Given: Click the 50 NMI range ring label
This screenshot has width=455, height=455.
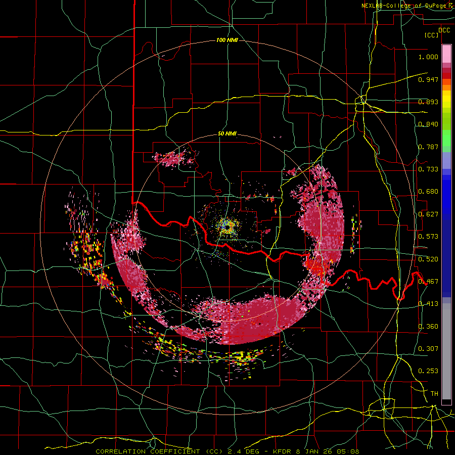Looking at the screenshot, I should [x=227, y=134].
